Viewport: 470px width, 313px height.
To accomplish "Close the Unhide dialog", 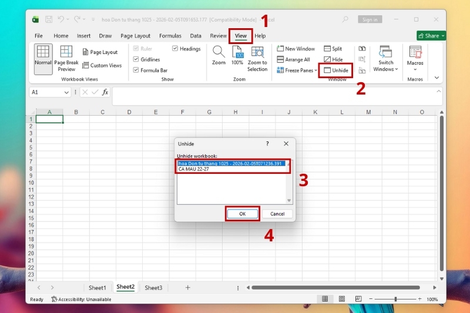I will tap(286, 144).
